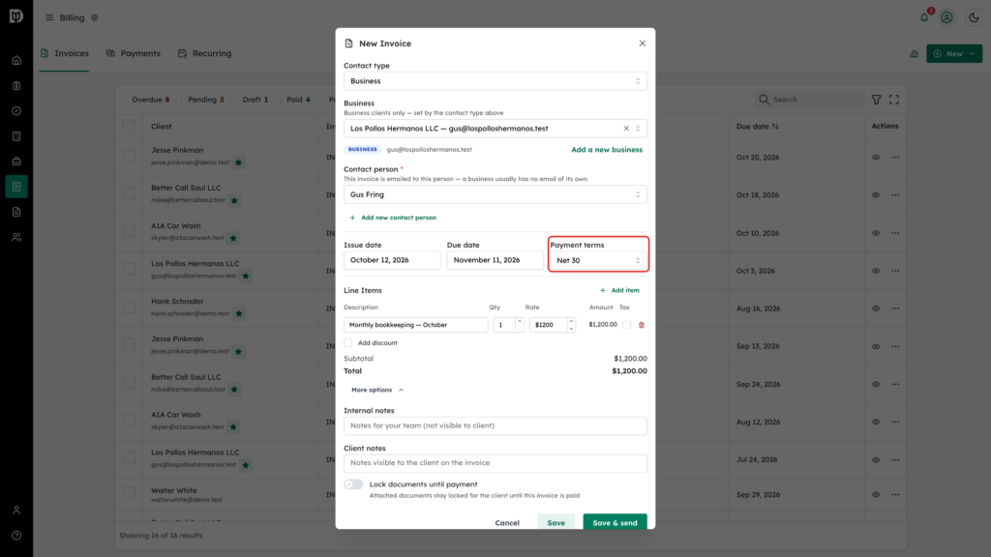
Task: Click the star beside A1A Car Wash Oct 10
Action: pos(233,238)
